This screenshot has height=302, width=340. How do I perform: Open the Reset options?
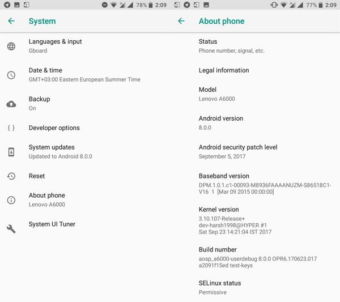85,176
